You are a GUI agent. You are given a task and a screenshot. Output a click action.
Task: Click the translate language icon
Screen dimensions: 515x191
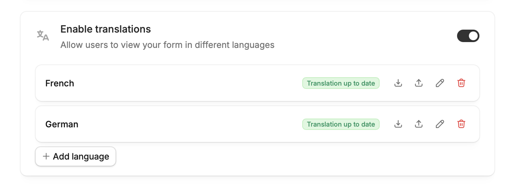point(43,35)
